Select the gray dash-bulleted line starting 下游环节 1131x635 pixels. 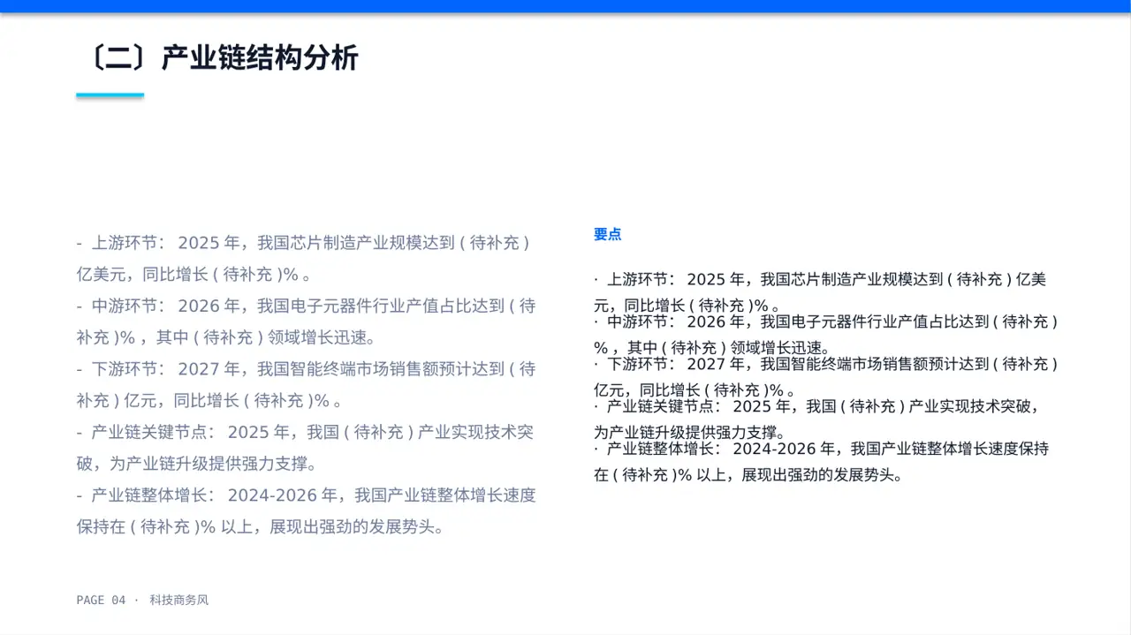(306, 369)
